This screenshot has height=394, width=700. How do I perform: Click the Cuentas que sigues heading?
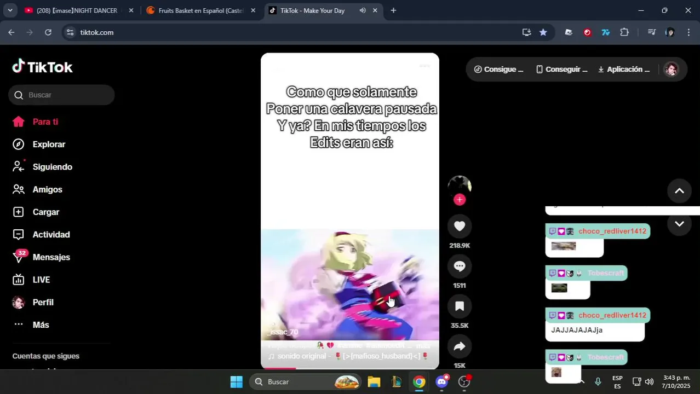click(46, 356)
